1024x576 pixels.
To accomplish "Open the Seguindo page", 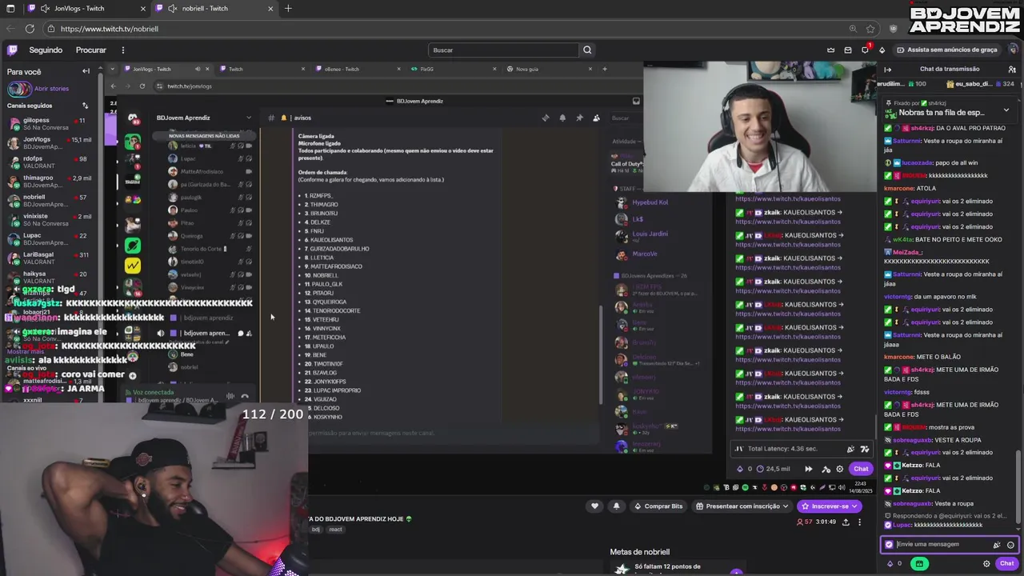I will click(46, 50).
